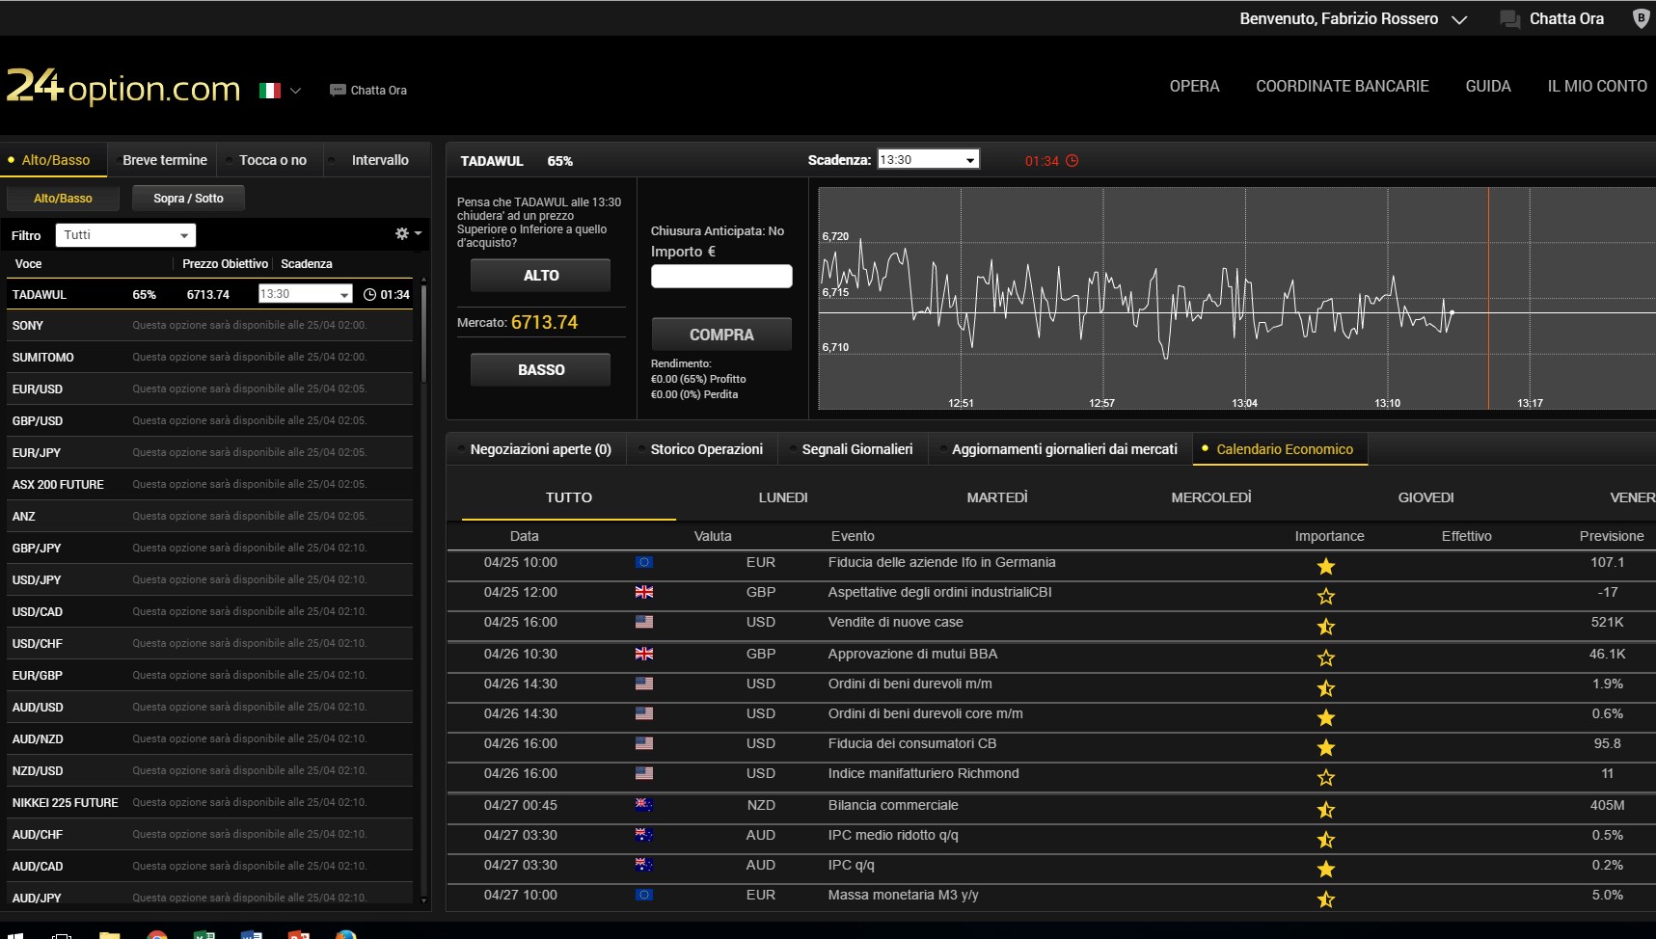Image resolution: width=1656 pixels, height=939 pixels.
Task: Click the 24option.com logo
Action: [123, 87]
